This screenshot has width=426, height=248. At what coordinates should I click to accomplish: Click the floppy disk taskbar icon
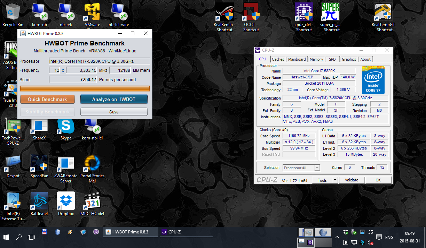click(44, 232)
